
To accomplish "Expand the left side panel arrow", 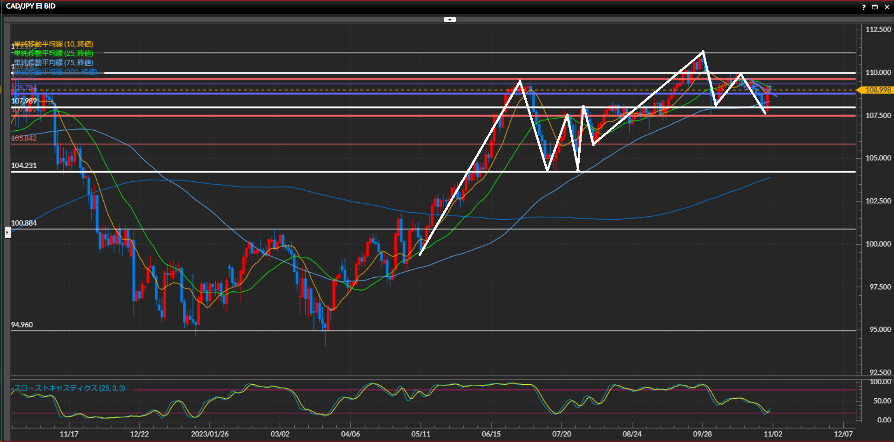I will tap(7, 232).
